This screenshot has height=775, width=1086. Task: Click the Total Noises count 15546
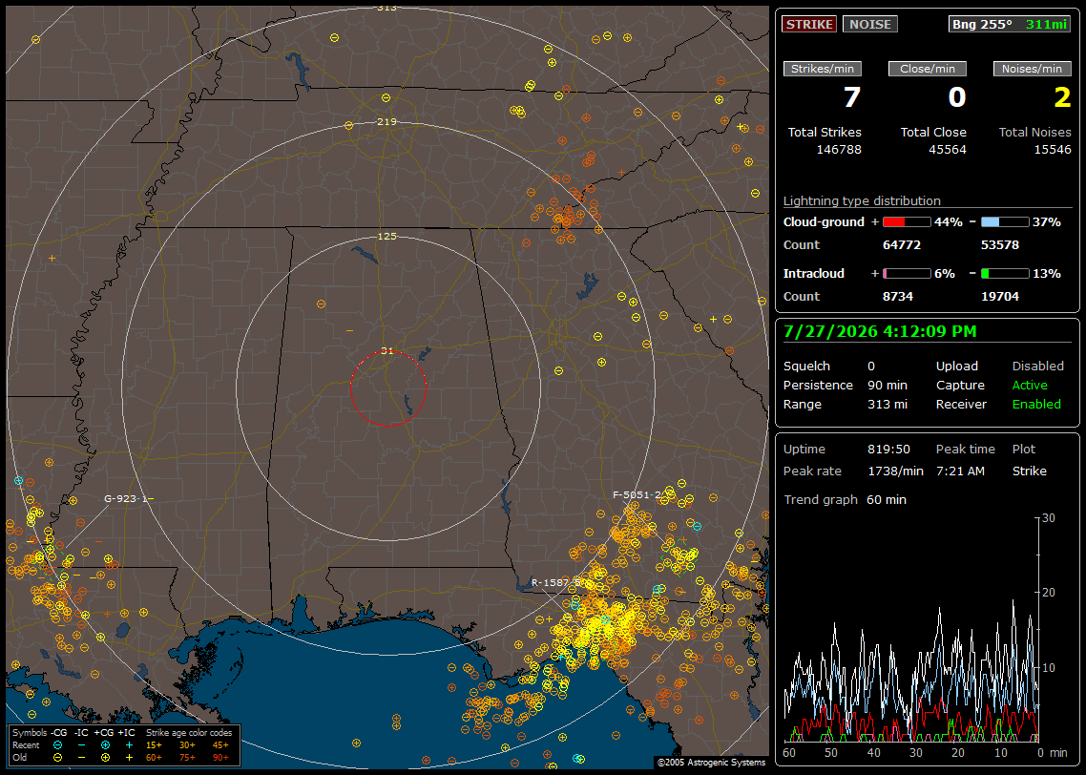(1052, 150)
